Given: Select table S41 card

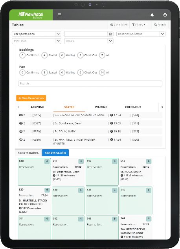Looking at the screenshot, I should pos(35,227).
